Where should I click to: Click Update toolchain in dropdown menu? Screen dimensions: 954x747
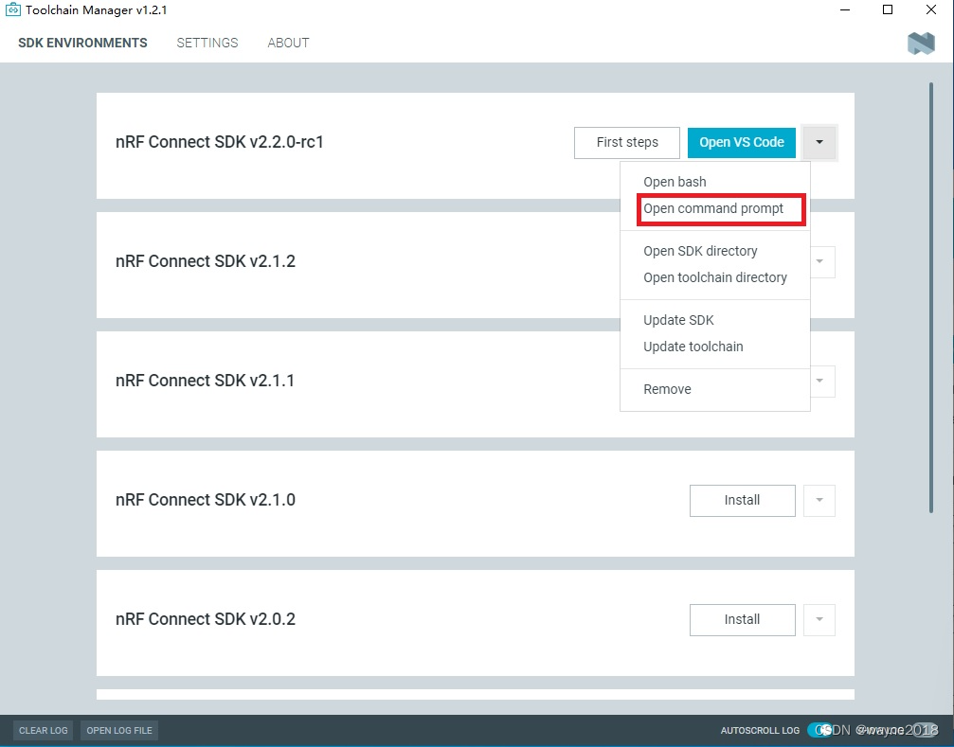(x=693, y=347)
